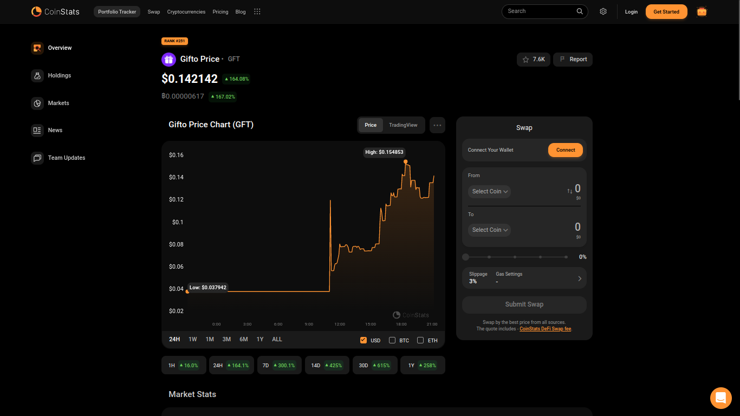The width and height of the screenshot is (740, 416).
Task: Click the CoinStats logo
Action: click(x=55, y=11)
